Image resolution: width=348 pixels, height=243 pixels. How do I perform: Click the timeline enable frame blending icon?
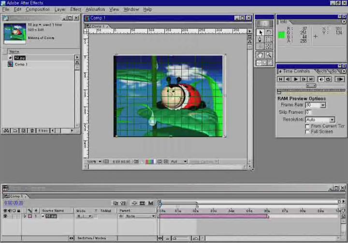pos(142,203)
